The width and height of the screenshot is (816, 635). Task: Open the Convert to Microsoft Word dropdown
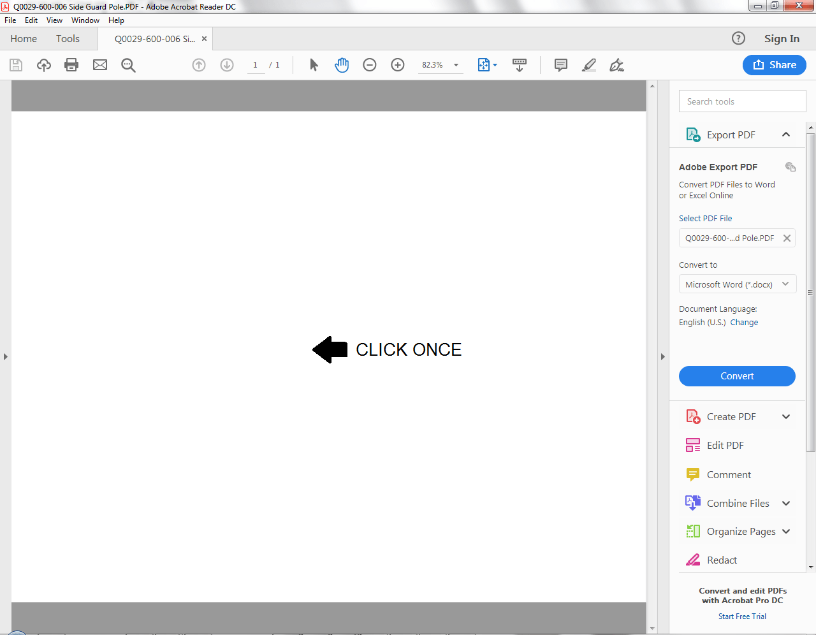click(738, 284)
